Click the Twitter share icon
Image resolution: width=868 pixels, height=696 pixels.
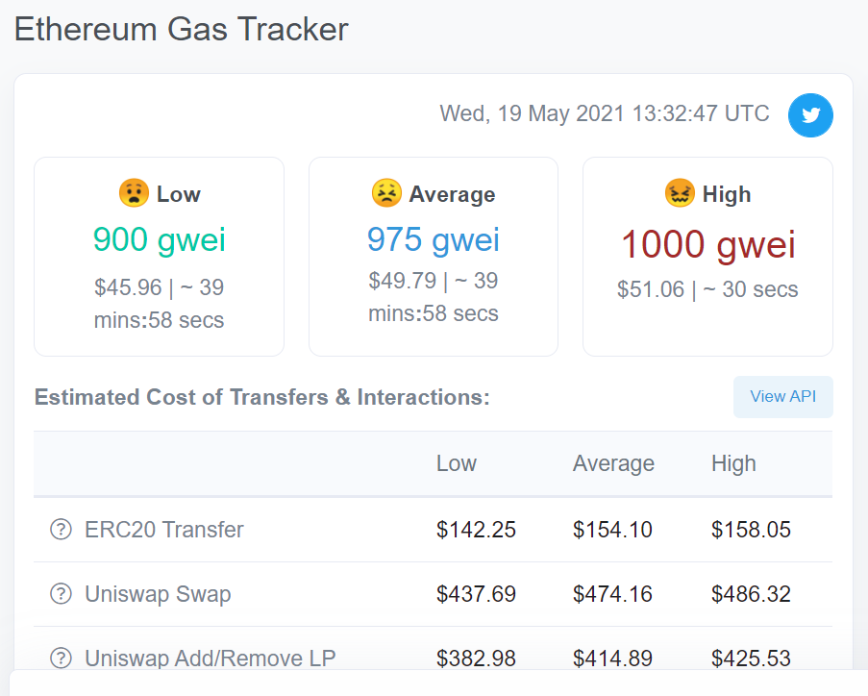click(810, 115)
